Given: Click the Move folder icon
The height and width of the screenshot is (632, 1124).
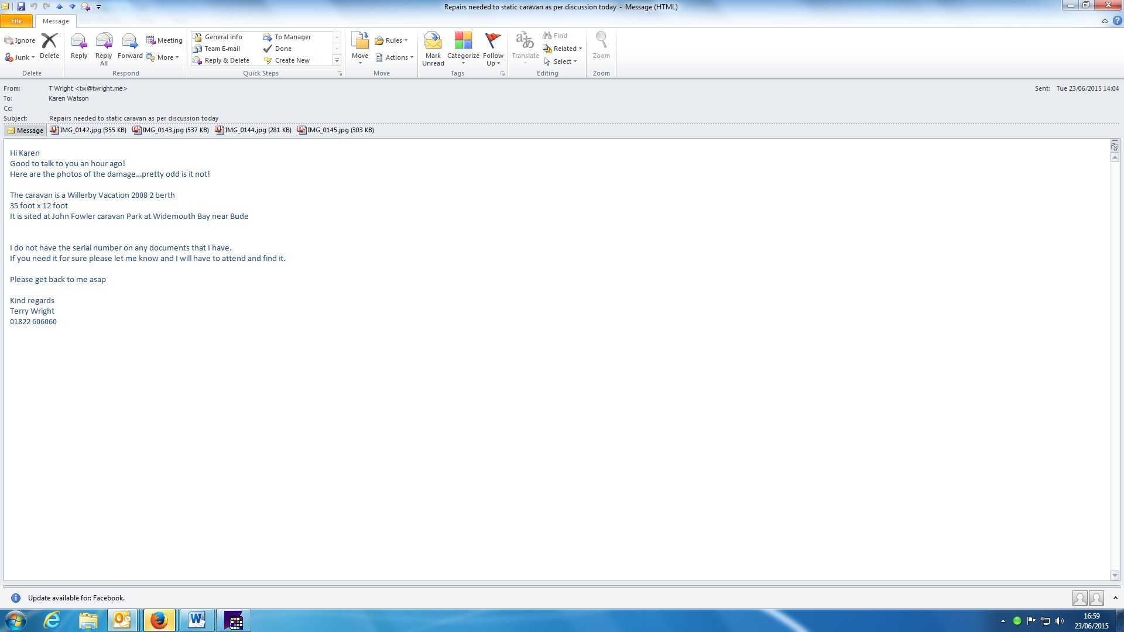Looking at the screenshot, I should click(x=360, y=42).
